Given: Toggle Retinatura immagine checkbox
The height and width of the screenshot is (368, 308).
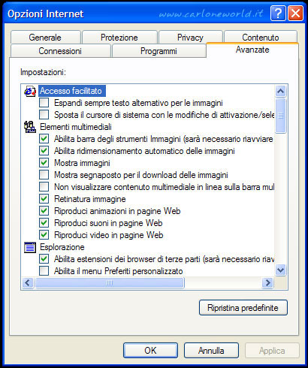Looking at the screenshot, I should 44,199.
